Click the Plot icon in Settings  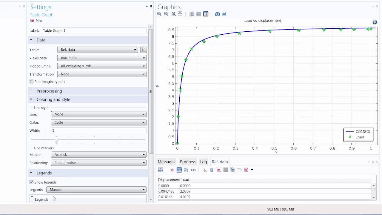[32, 21]
